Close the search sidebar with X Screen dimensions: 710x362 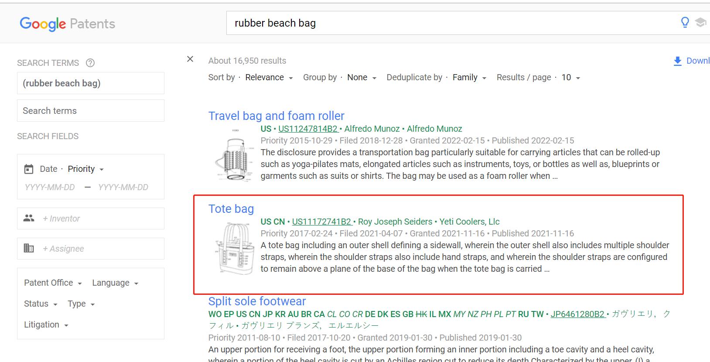point(190,59)
